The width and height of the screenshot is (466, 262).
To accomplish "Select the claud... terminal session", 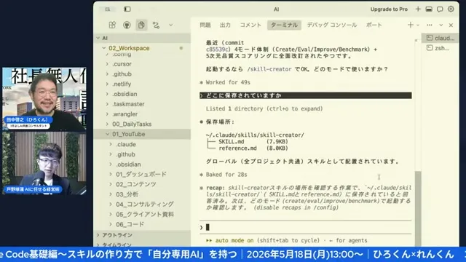I will pyautogui.click(x=440, y=38).
